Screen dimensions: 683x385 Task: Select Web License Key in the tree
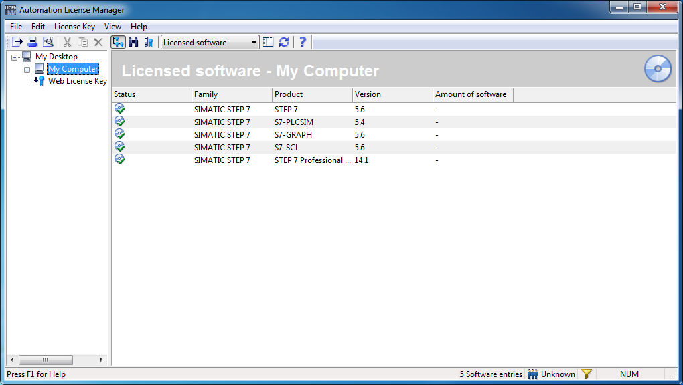click(x=78, y=81)
